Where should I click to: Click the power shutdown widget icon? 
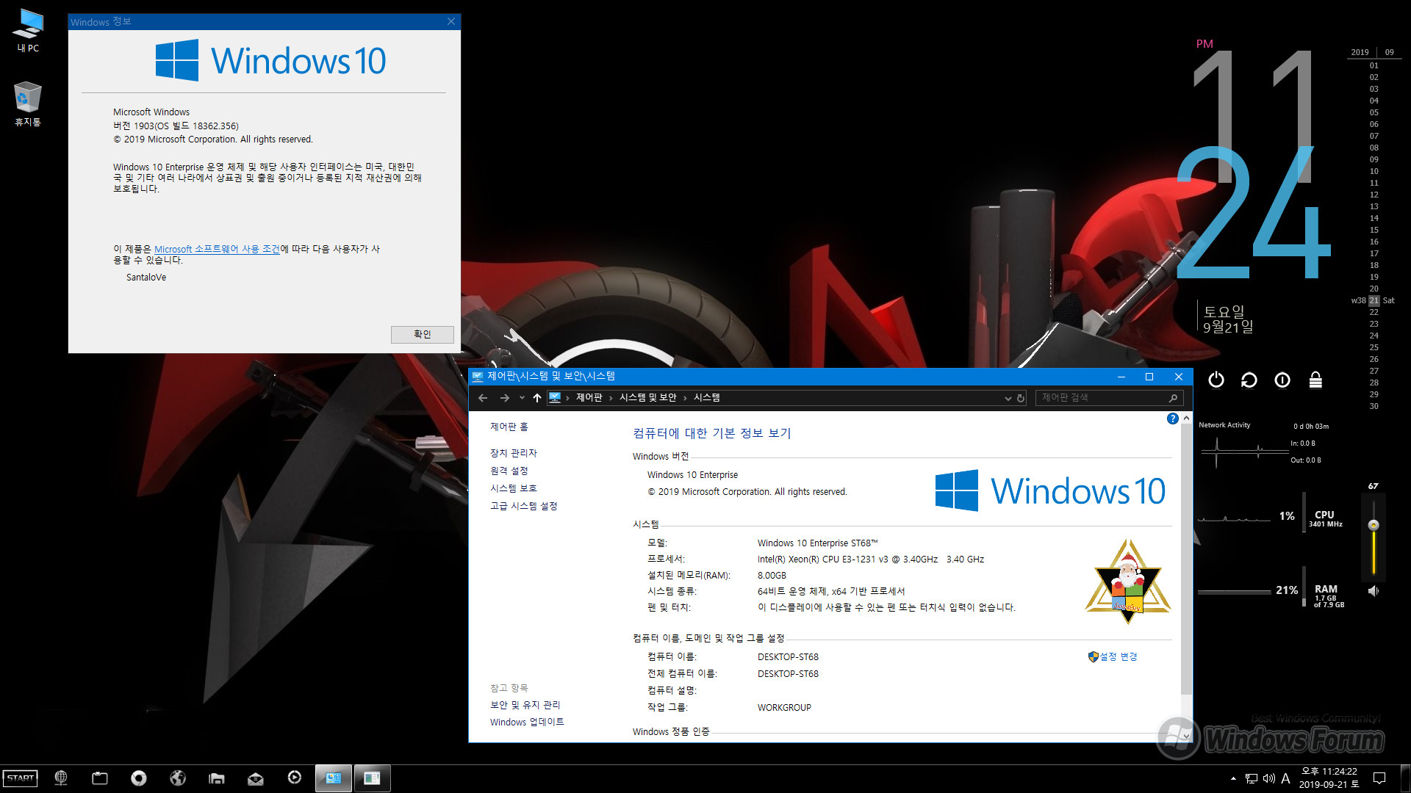click(1216, 380)
